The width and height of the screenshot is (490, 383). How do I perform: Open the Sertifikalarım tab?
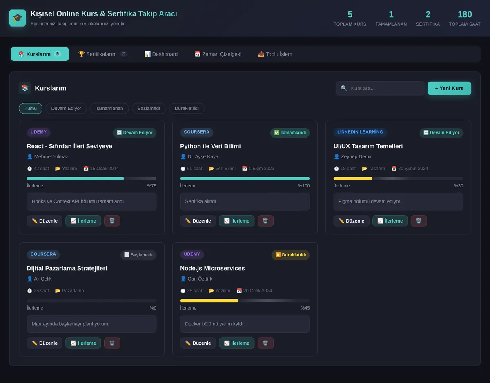(103, 54)
